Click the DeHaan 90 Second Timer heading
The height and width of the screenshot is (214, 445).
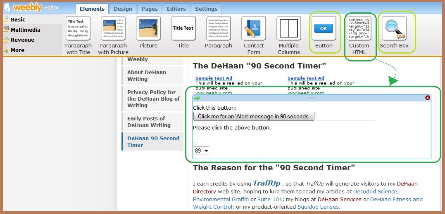point(259,66)
